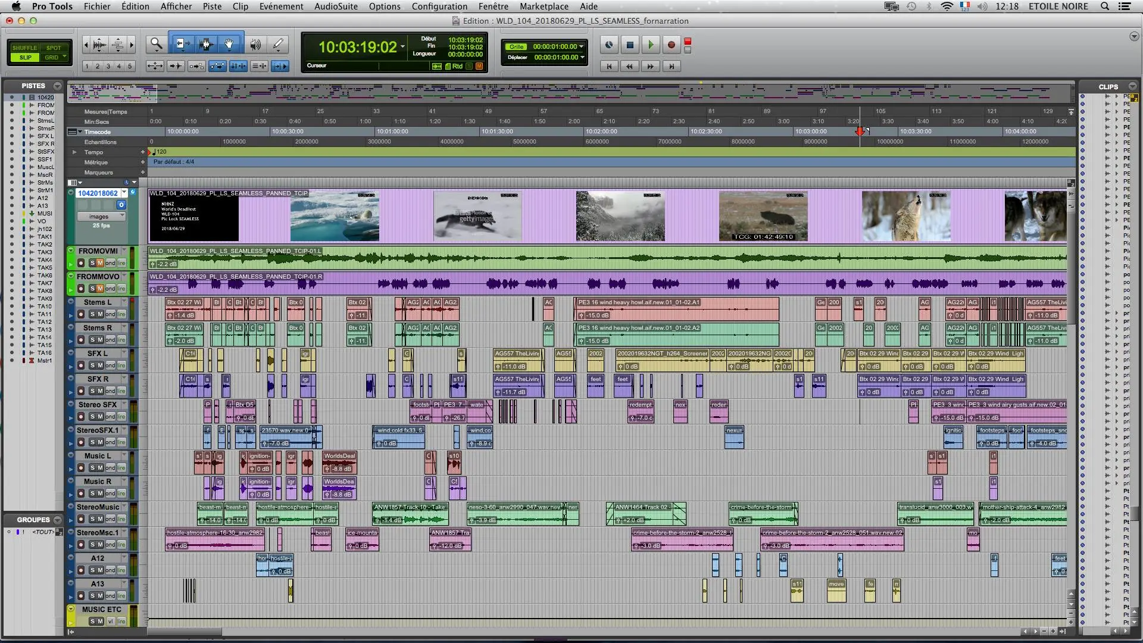The height and width of the screenshot is (643, 1143).
Task: Expand the Tempo ruler disclosure triangle
Action: tap(74, 152)
